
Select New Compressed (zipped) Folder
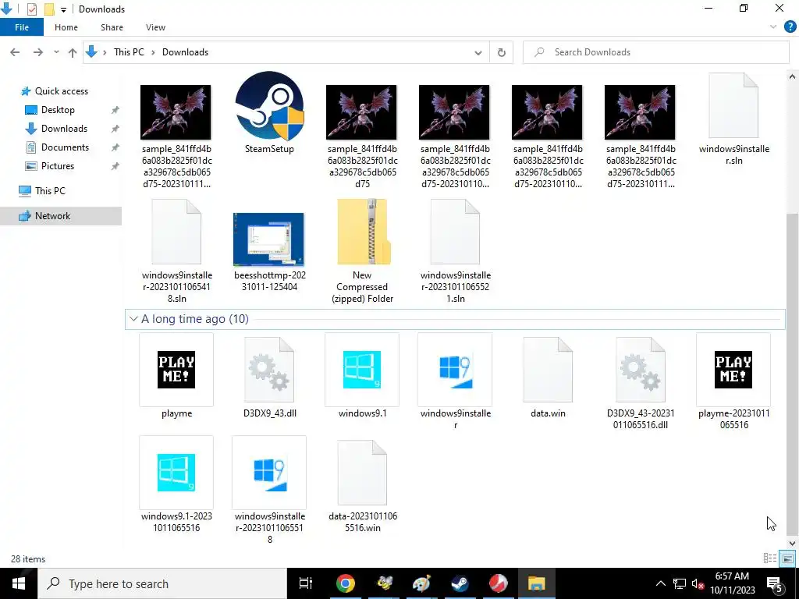pyautogui.click(x=362, y=250)
